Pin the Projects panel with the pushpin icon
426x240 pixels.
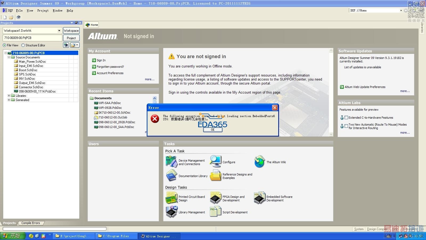click(76, 23)
